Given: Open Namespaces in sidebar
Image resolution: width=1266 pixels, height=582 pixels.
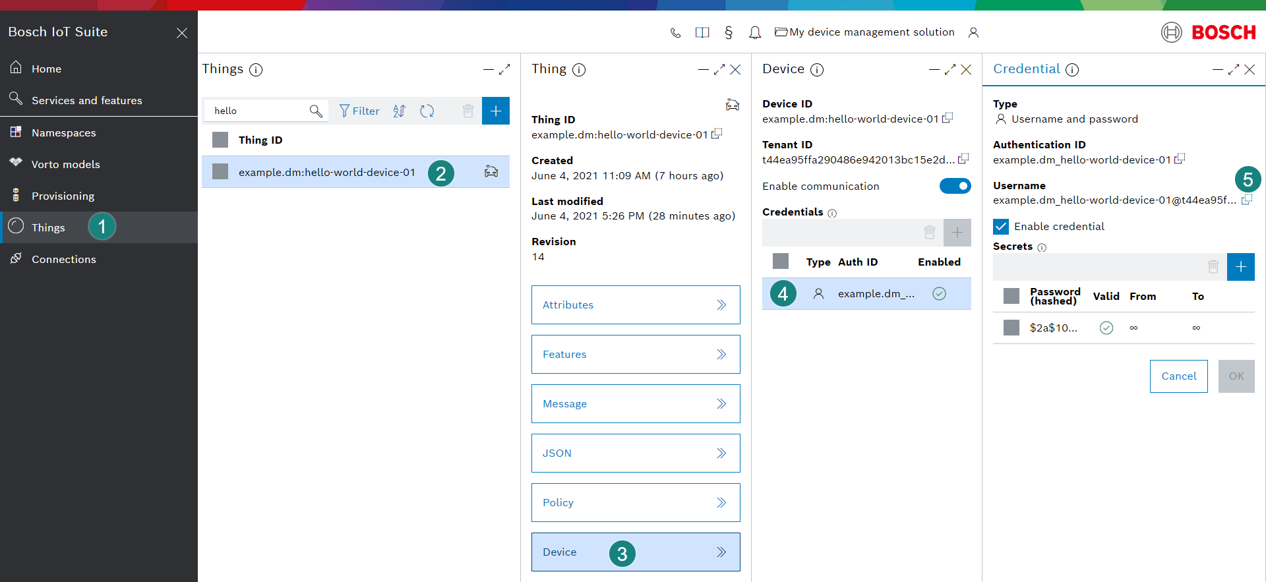Looking at the screenshot, I should (99, 132).
